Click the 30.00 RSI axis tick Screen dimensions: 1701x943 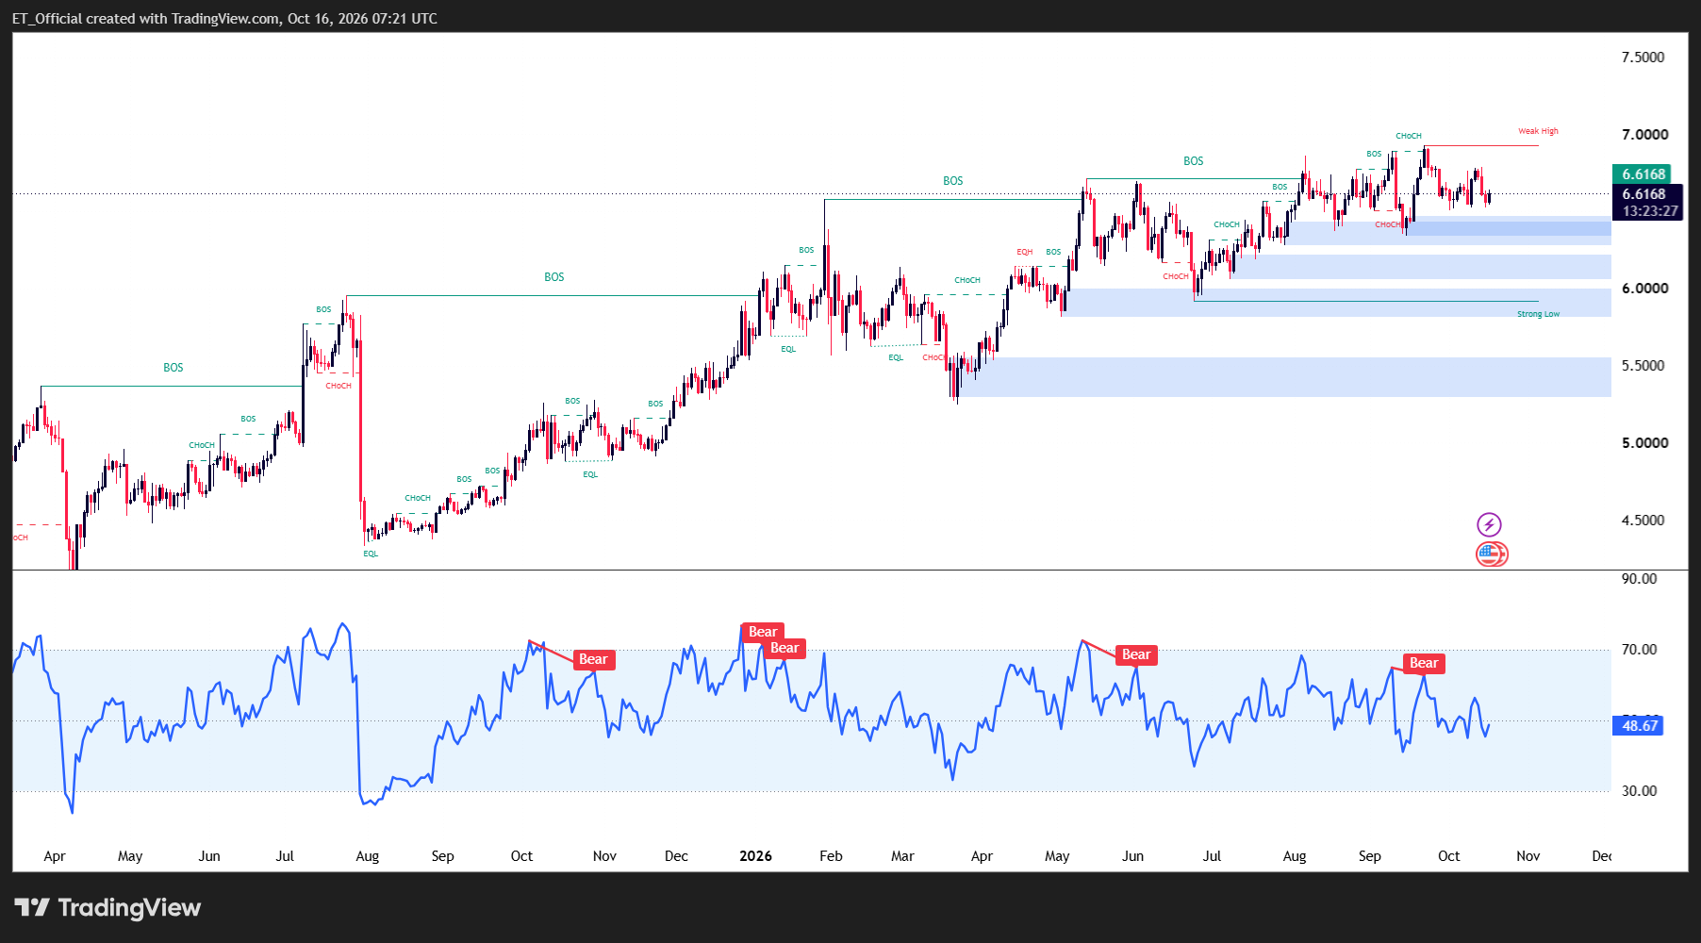(x=1639, y=791)
